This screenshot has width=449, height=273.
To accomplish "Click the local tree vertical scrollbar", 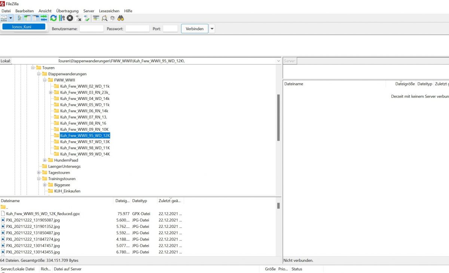I will pos(278,117).
